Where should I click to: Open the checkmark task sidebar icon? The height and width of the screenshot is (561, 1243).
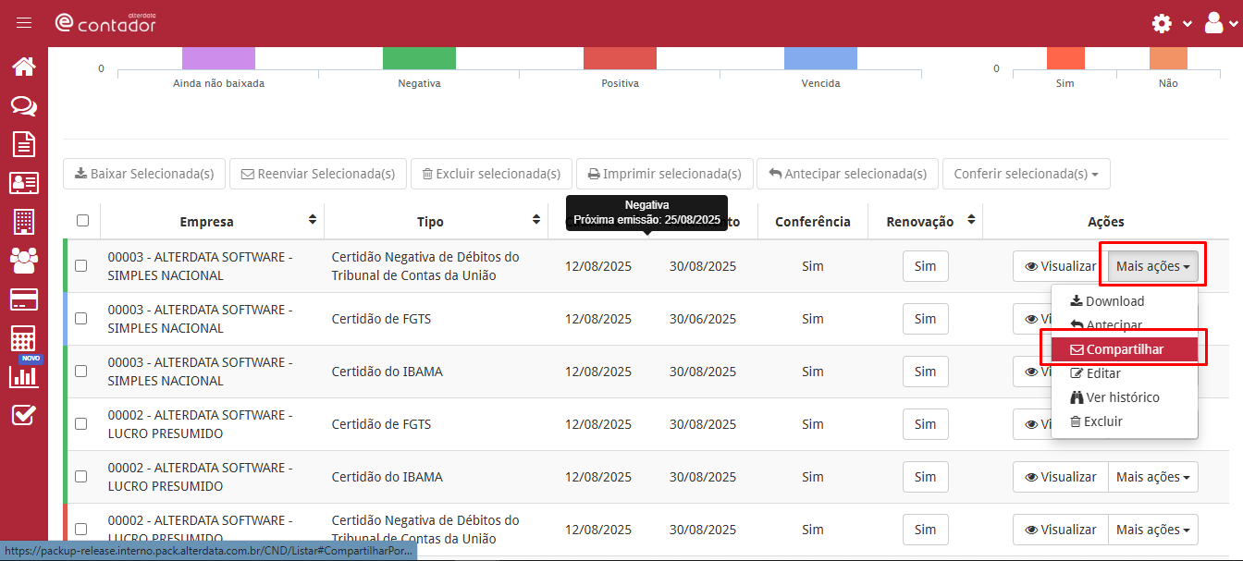24,415
